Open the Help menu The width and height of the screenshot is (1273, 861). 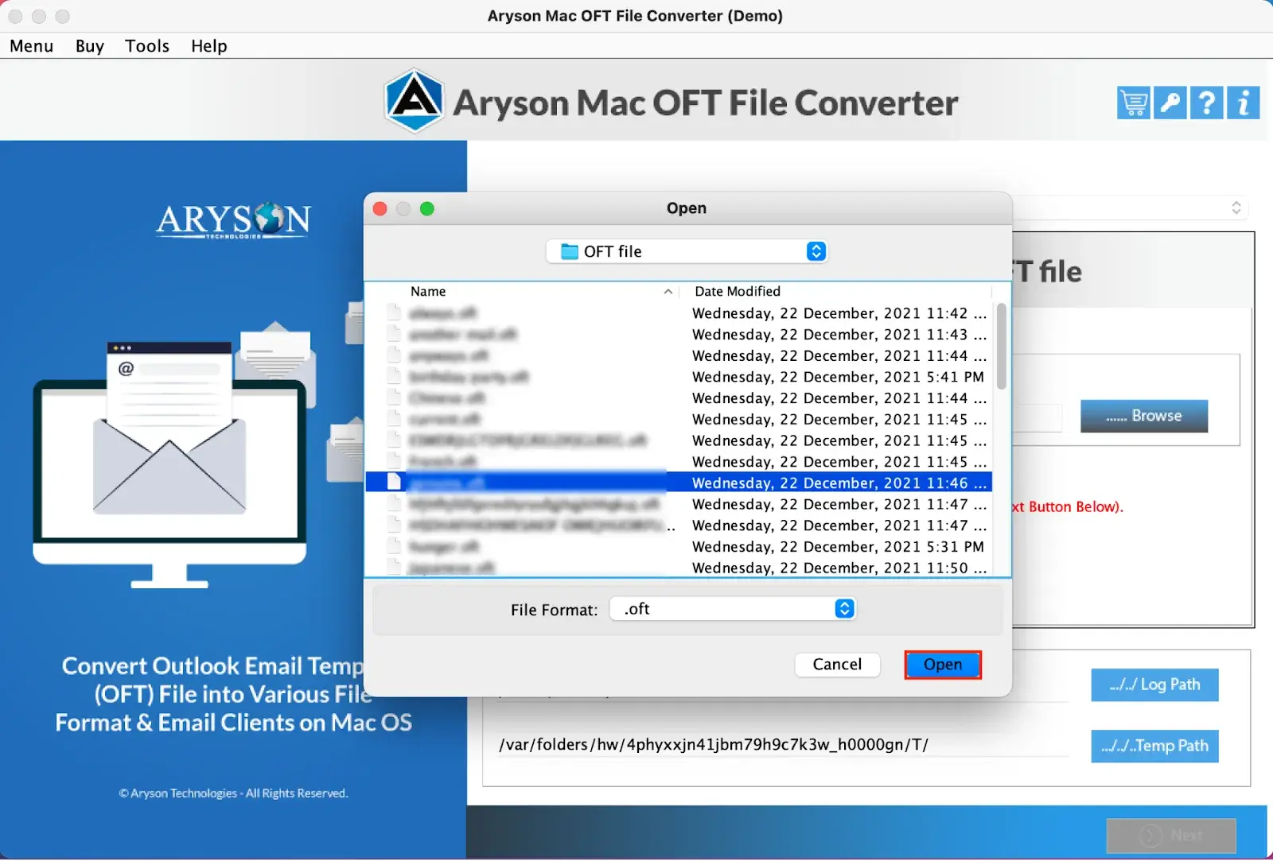(209, 46)
